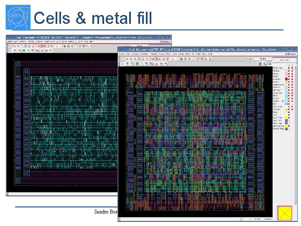Click the yellow overview thumbnail at bottom right
The image size is (301, 226).
(285, 213)
